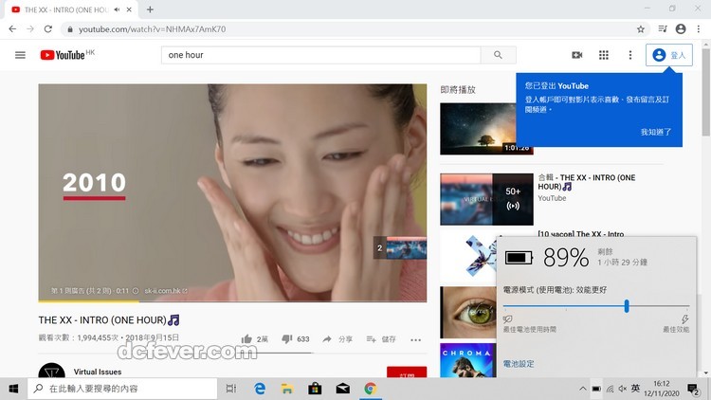This screenshot has height=400, width=711.
Task: Open the CHROMA video thumbnail
Action: [468, 360]
